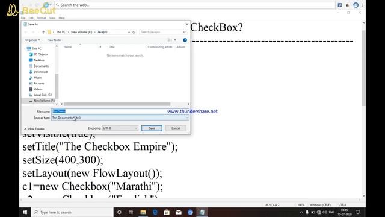
Task: Refresh the Javapro folder listing
Action: point(134,32)
